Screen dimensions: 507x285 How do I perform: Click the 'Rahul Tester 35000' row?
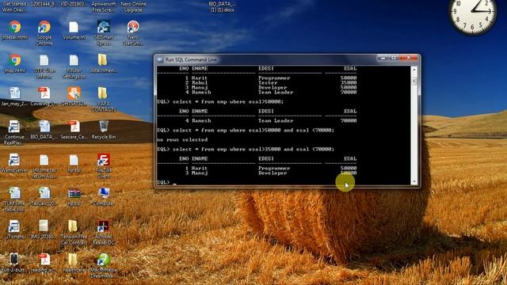(271, 82)
